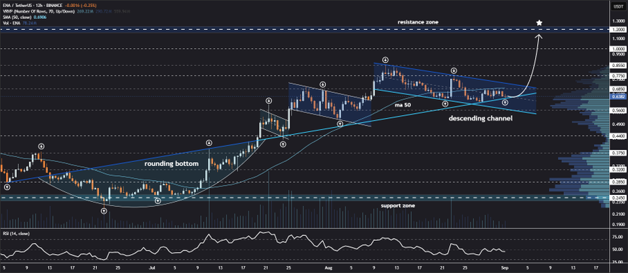This screenshot has width=628, height=273.
Task: Select the down-arrow marker above the July 21 spike
Action: 269,101
